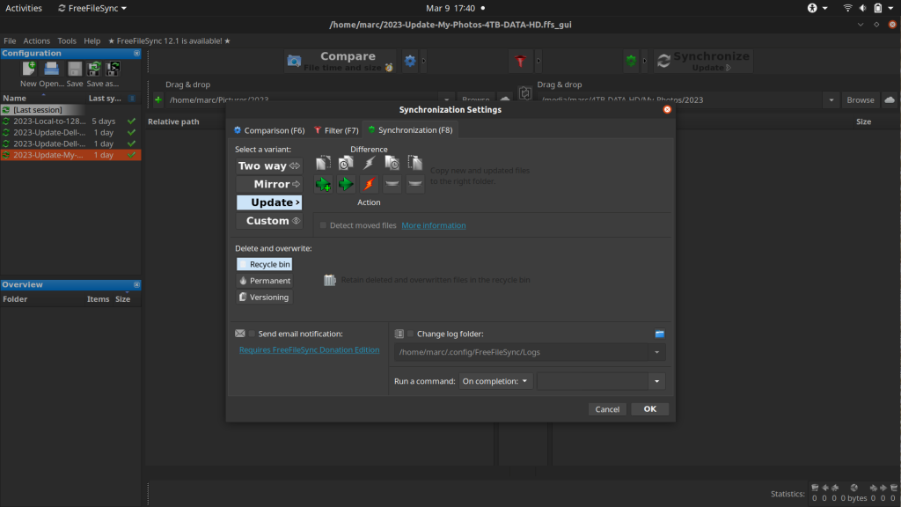901x507 pixels.
Task: Select the Custom sync variant
Action: (269, 221)
